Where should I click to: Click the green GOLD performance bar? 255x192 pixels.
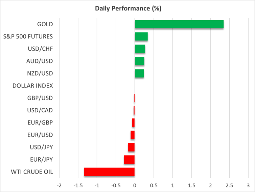(179, 24)
